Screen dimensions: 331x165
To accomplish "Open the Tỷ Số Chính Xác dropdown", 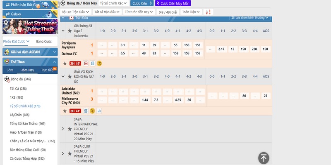I will [x=113, y=3].
